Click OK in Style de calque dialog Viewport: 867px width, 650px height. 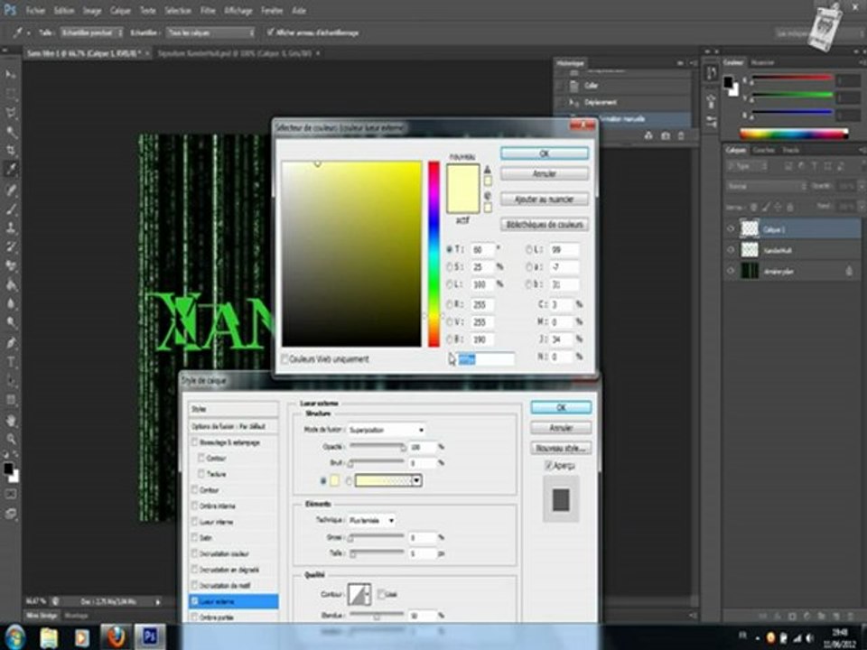click(x=561, y=407)
